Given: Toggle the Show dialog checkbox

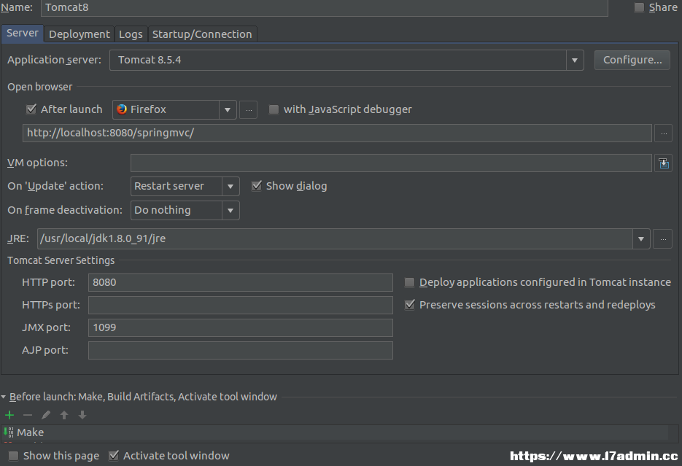Looking at the screenshot, I should 257,186.
